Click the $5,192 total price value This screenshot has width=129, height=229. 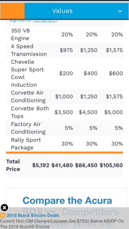41,165
